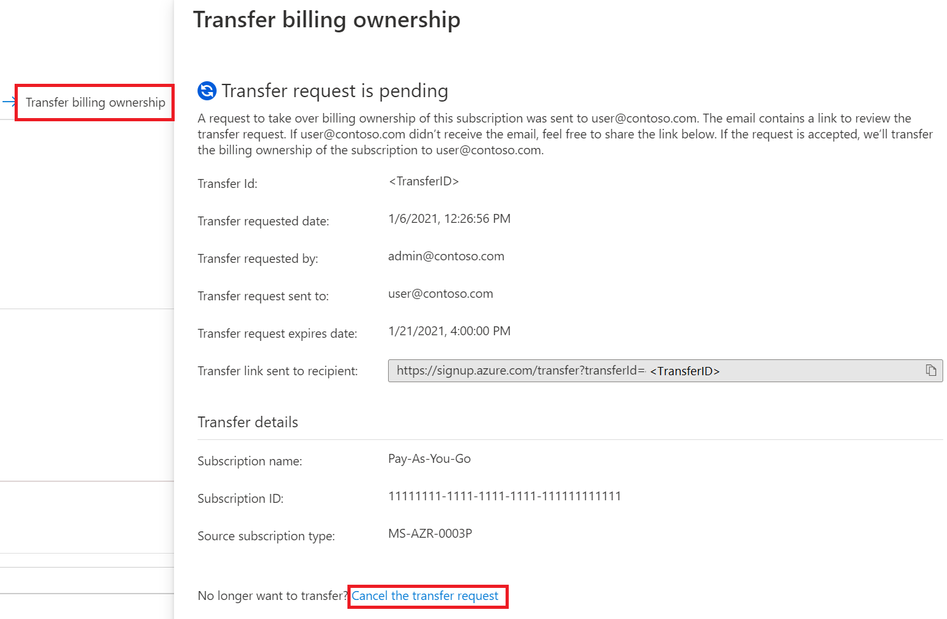Click user@contoso.com beside Transfer request sent to

point(440,294)
